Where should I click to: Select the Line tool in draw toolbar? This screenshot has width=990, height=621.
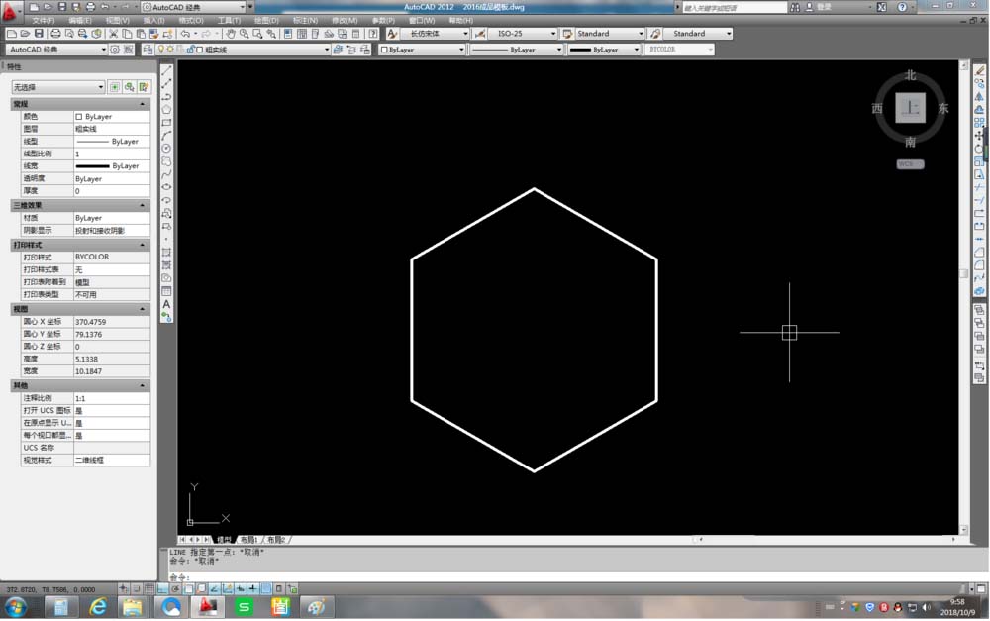pos(166,70)
